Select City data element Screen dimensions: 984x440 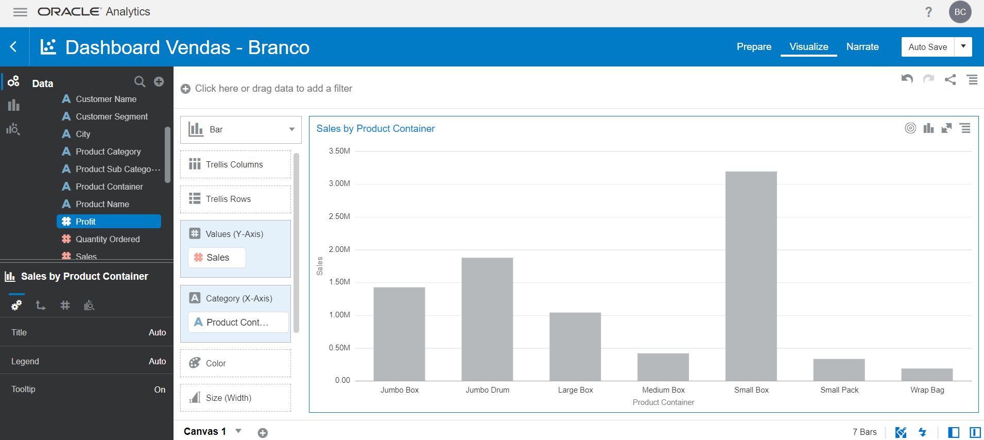pos(83,134)
